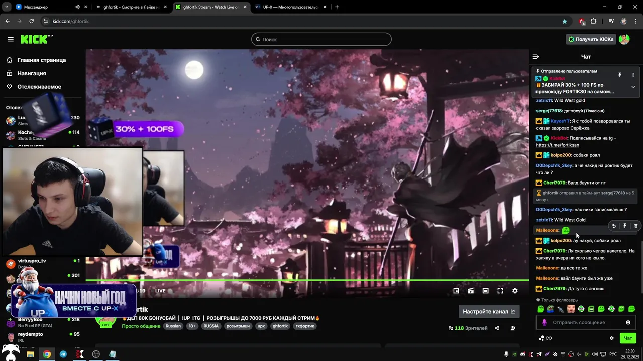Open the virtuspro_tv channel in the sidebar

pos(42,264)
